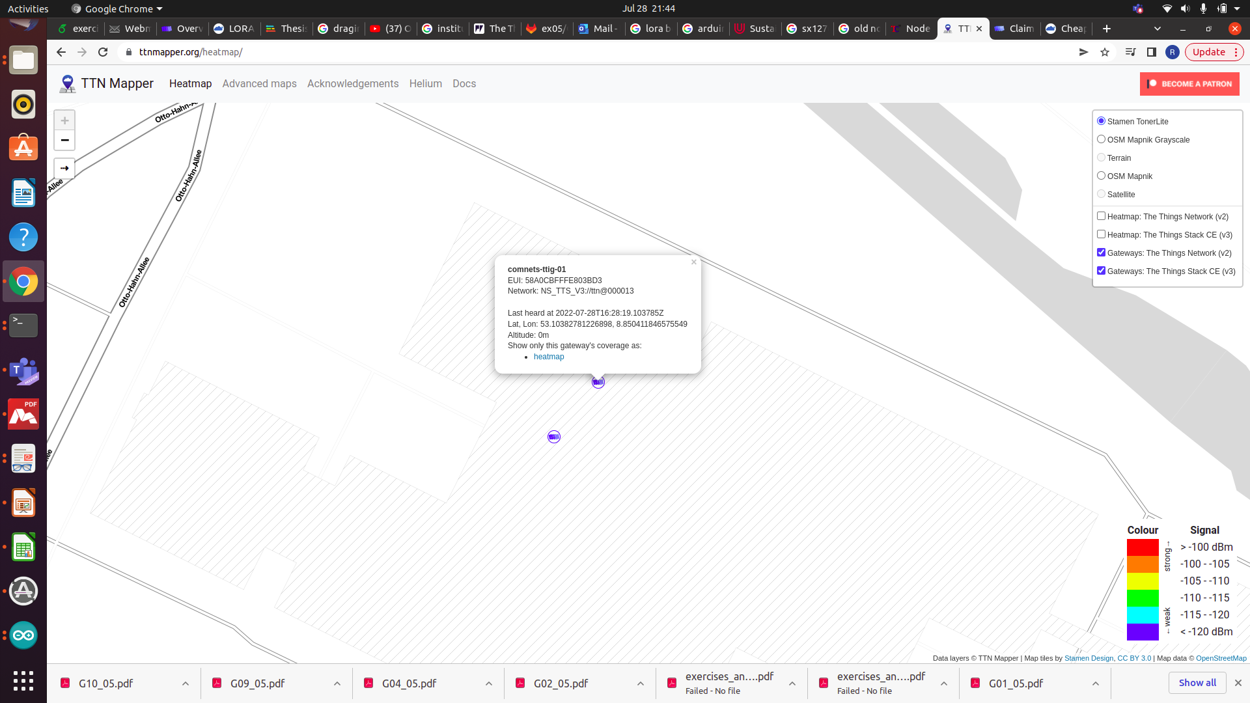Launch Rhythmbox from the dock

tap(23, 104)
